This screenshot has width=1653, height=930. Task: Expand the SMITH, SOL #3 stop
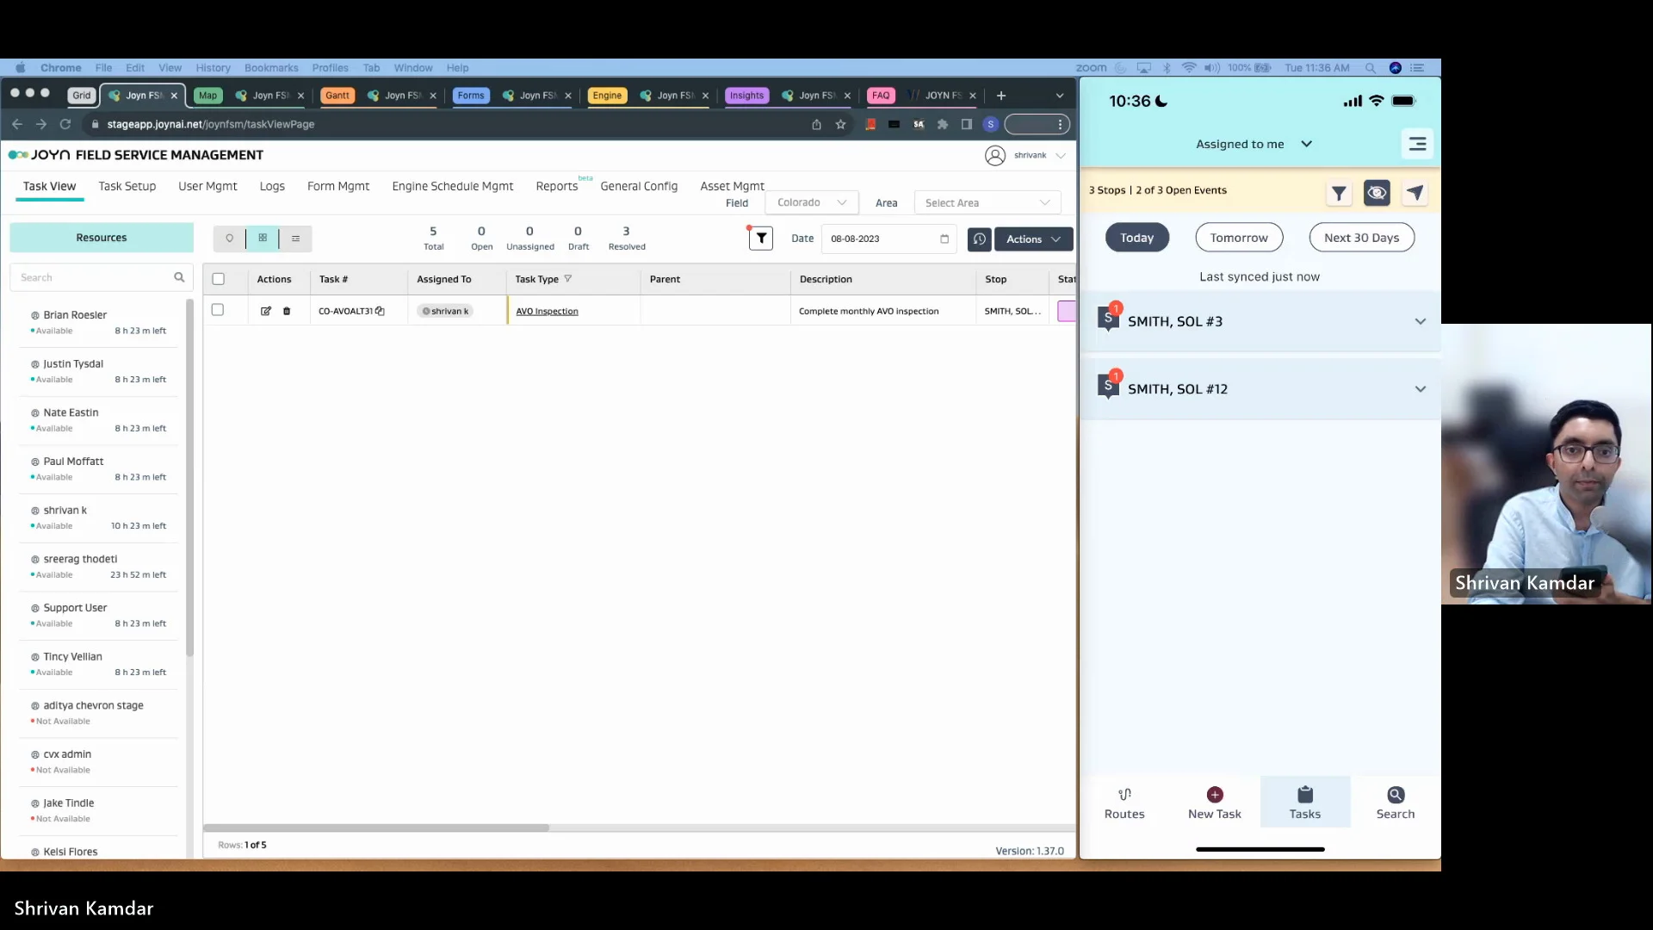pyautogui.click(x=1420, y=321)
